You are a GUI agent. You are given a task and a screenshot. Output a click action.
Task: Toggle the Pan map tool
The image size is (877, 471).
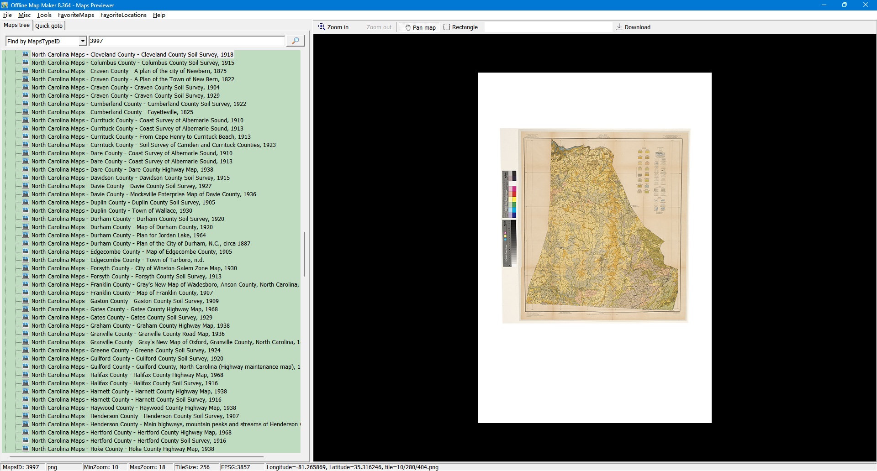420,27
